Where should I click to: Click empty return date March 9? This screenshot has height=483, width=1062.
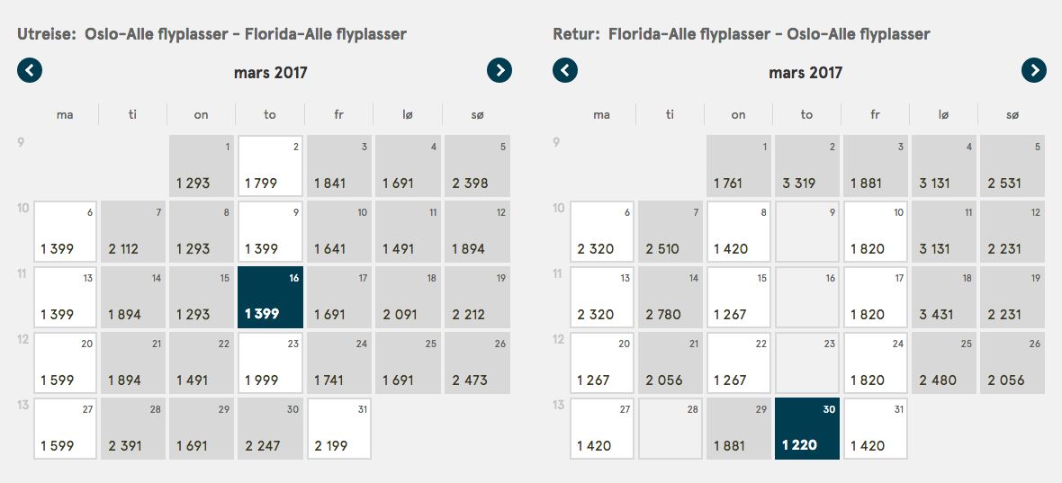(806, 232)
